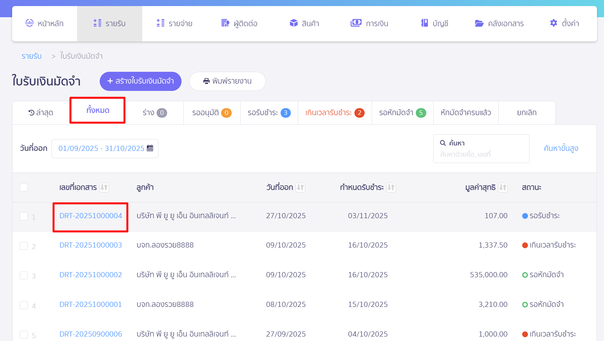Open settings via the gear icon
The image size is (604, 341).
click(x=554, y=23)
